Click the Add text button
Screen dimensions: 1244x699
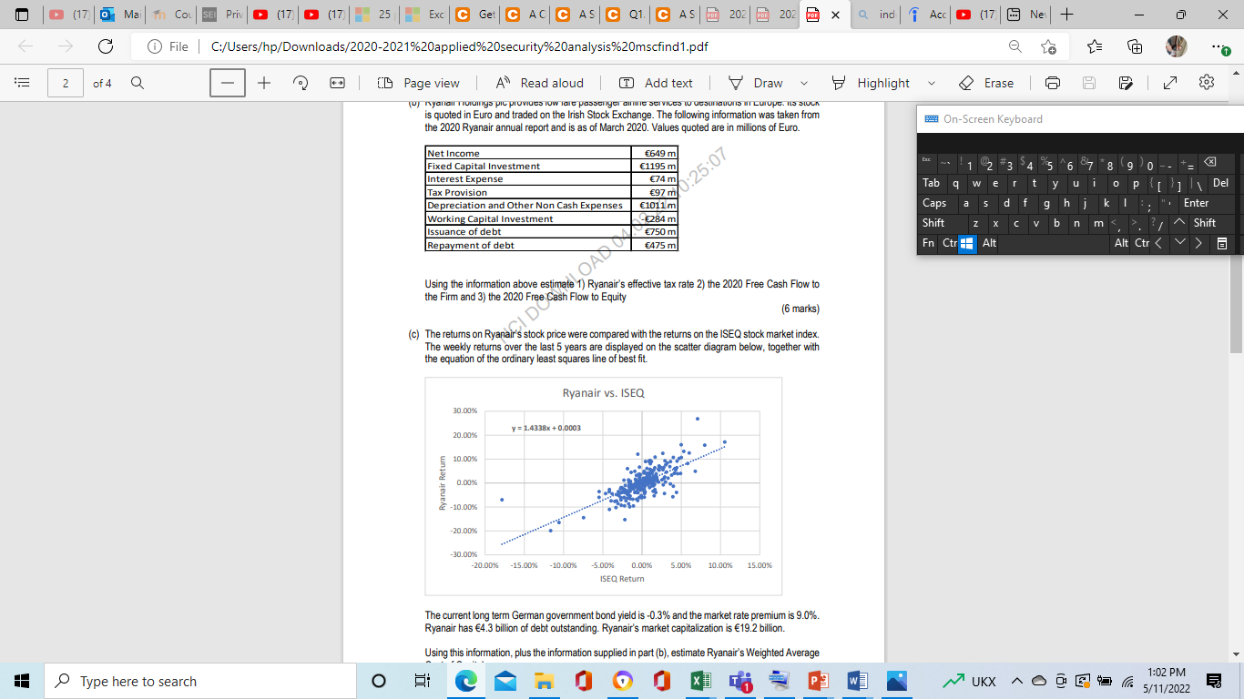tap(655, 83)
